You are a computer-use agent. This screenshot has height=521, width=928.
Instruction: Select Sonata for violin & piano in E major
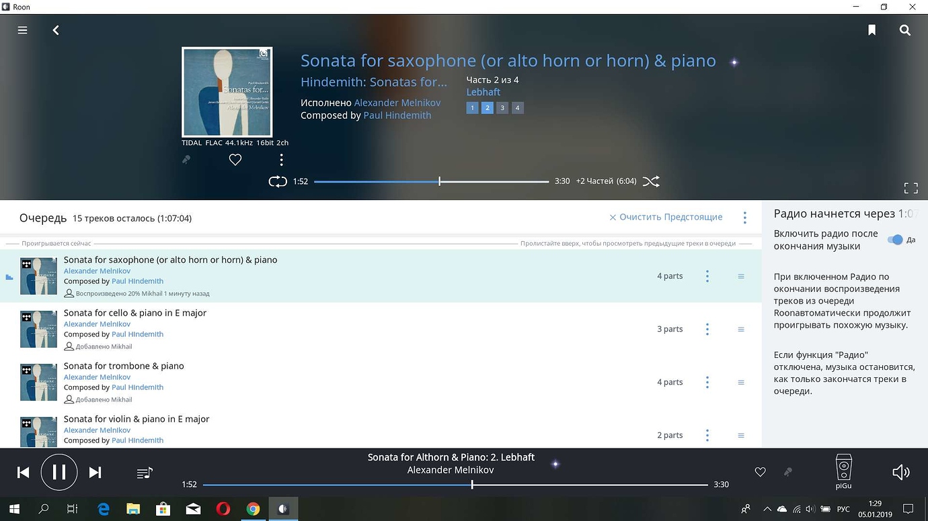tap(137, 419)
